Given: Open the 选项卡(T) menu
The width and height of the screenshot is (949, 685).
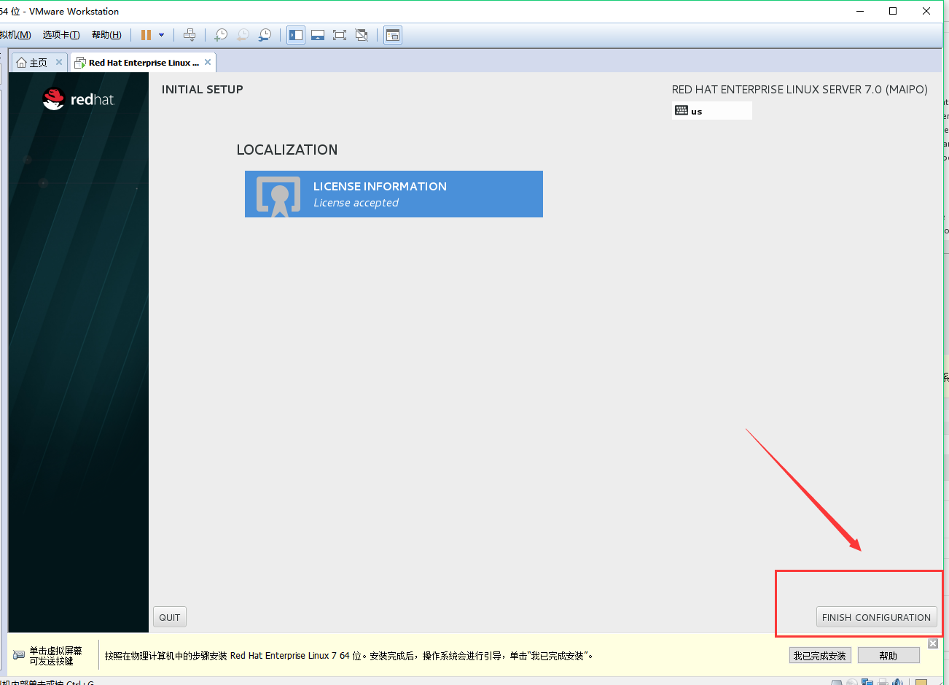Looking at the screenshot, I should coord(61,35).
